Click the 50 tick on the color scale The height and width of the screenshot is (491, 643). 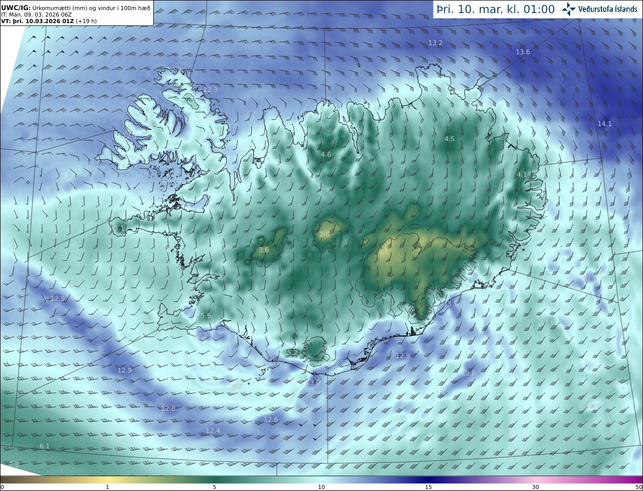(x=639, y=486)
